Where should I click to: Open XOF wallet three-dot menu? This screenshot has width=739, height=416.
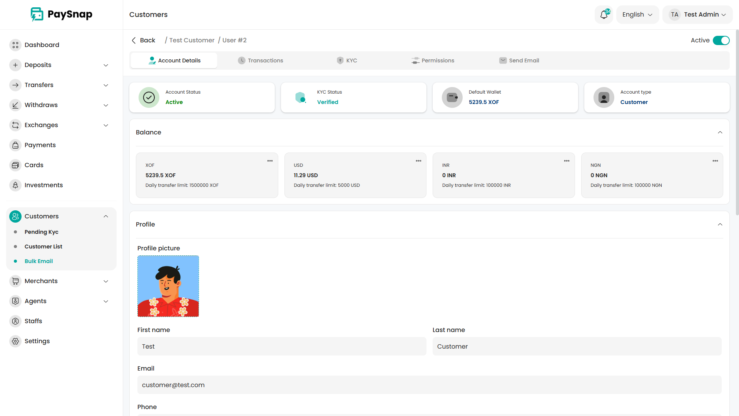point(270,161)
